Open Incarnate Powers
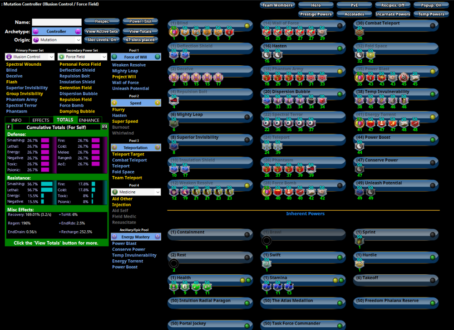Viewport: 454px width, 330px height. 393,14
